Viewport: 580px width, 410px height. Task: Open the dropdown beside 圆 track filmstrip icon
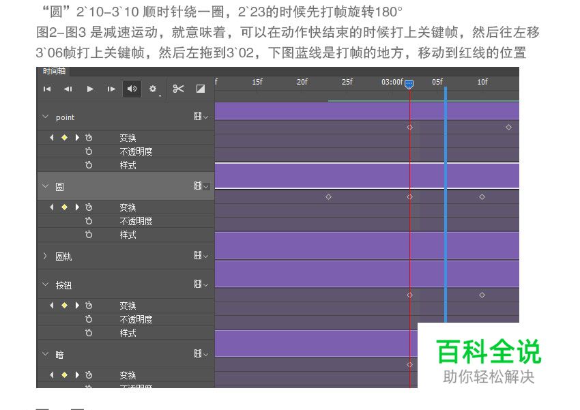205,186
